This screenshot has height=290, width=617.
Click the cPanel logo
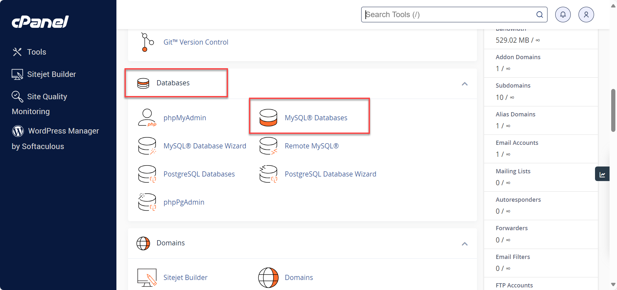[40, 22]
